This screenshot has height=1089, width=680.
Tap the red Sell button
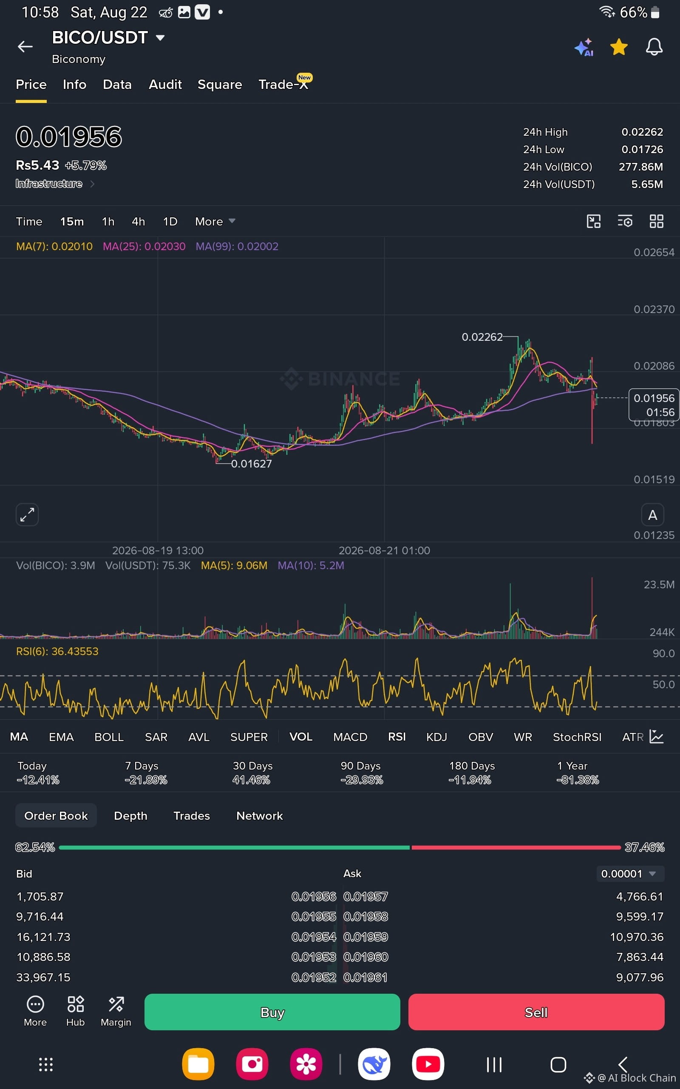pyautogui.click(x=536, y=1012)
